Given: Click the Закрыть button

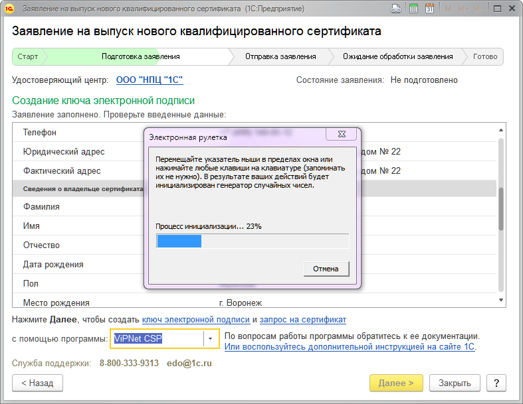Looking at the screenshot, I should 455,383.
